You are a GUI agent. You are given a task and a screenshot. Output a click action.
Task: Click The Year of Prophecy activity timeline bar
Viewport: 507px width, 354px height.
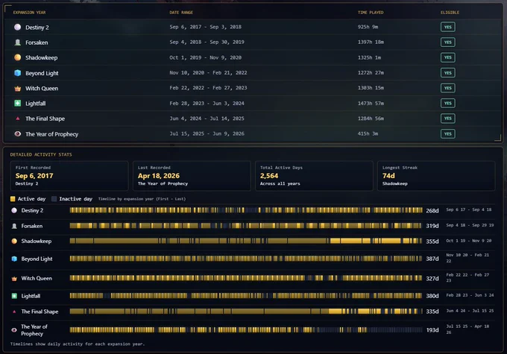click(x=246, y=329)
